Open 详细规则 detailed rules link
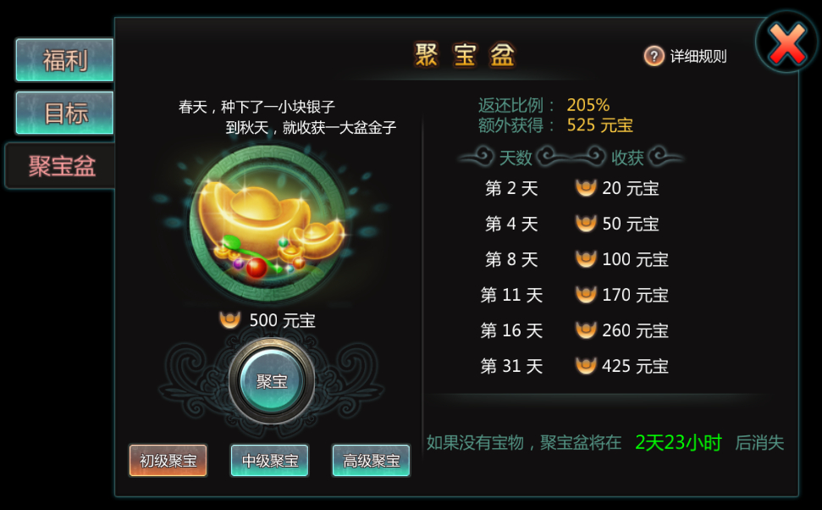822x510 pixels. (698, 56)
